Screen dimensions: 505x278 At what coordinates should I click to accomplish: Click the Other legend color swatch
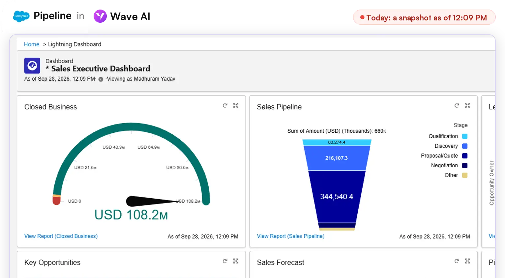465,175
